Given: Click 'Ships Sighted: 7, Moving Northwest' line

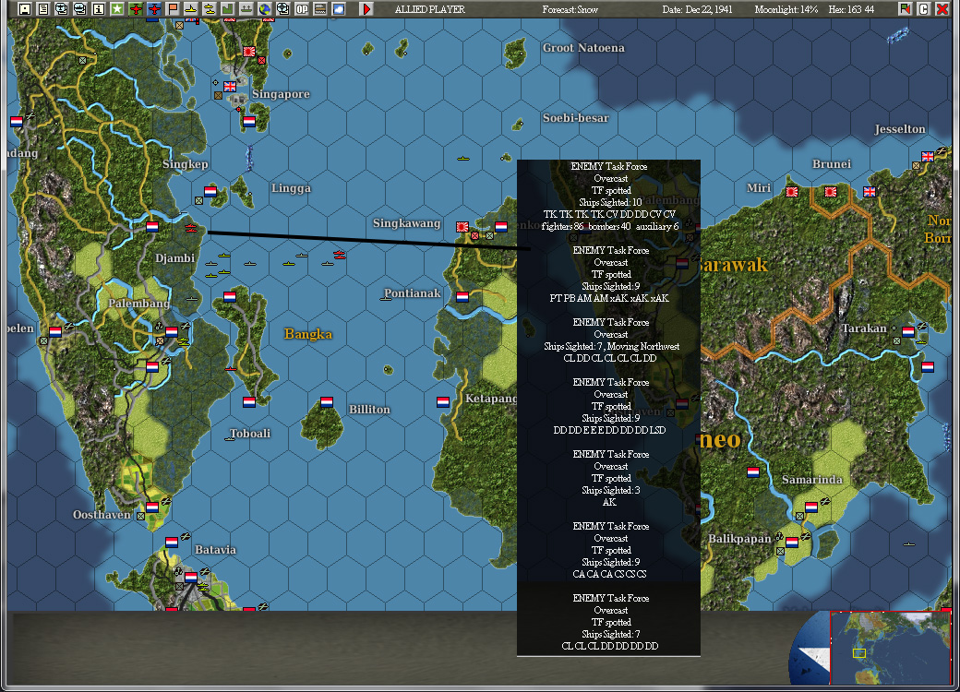Looking at the screenshot, I should pyautogui.click(x=612, y=346).
